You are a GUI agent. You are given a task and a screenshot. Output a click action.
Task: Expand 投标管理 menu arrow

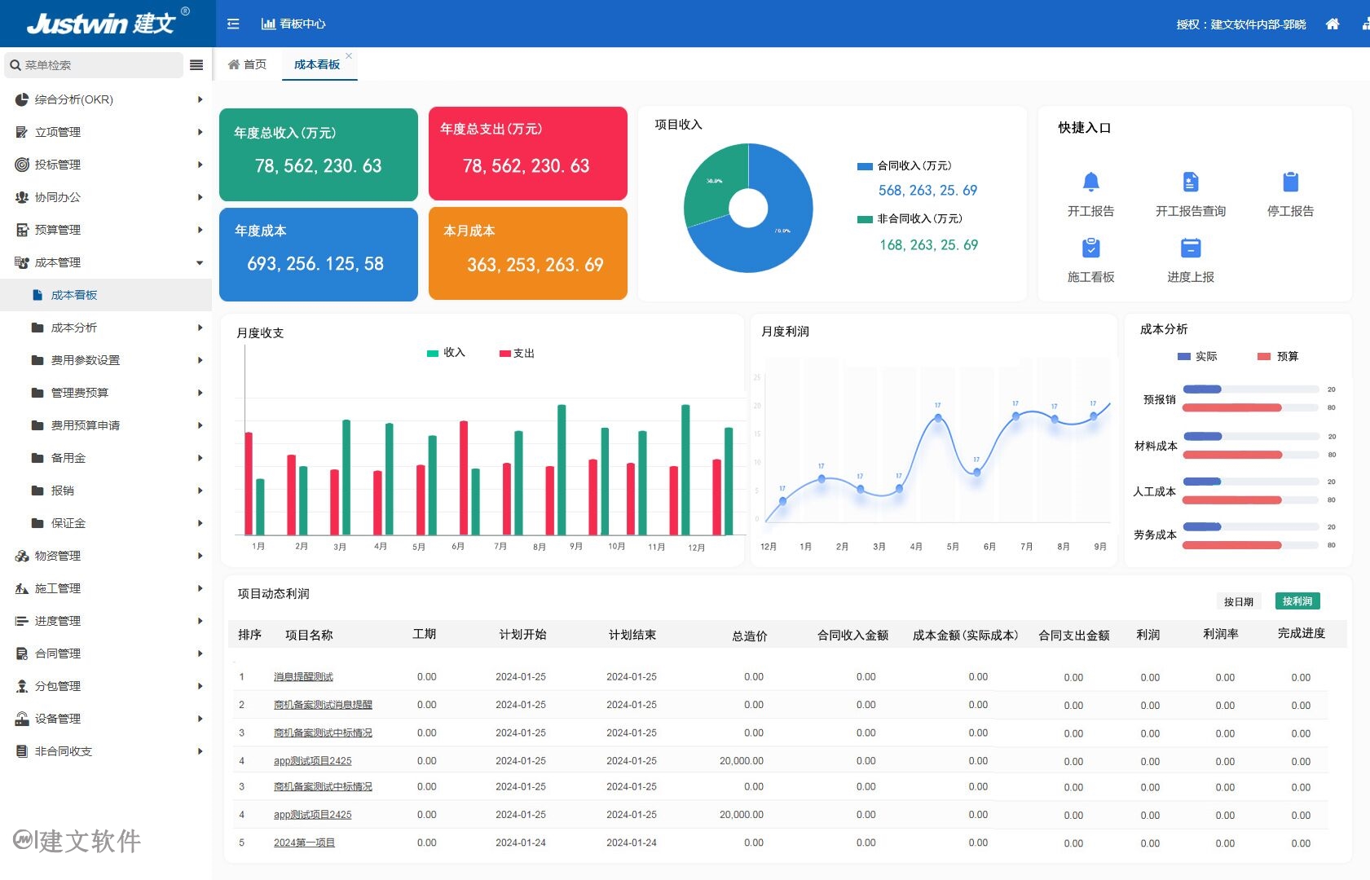(200, 165)
